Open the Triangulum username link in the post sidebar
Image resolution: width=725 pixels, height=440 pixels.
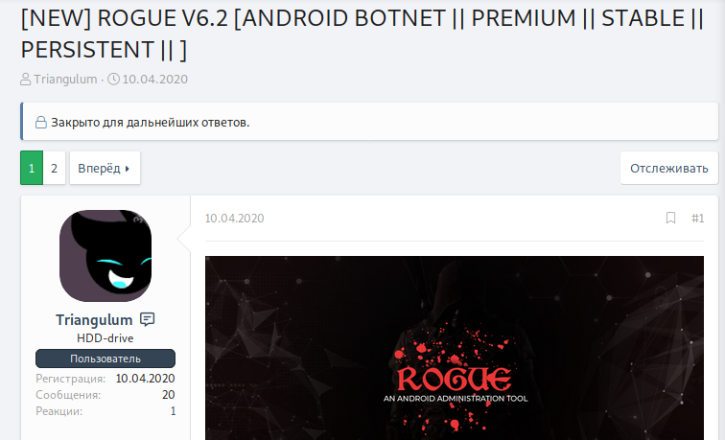pyautogui.click(x=94, y=320)
